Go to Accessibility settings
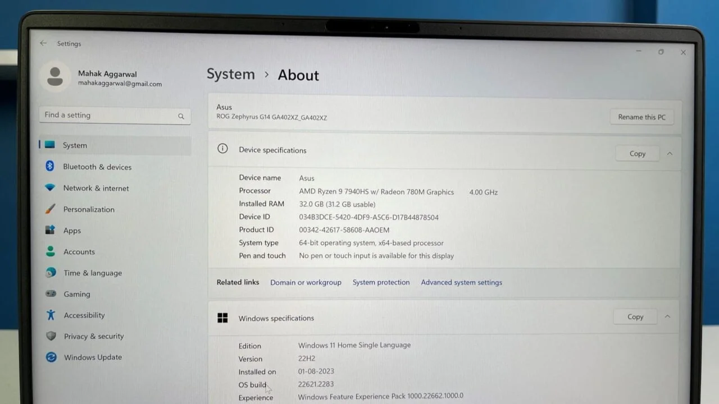 [84, 315]
